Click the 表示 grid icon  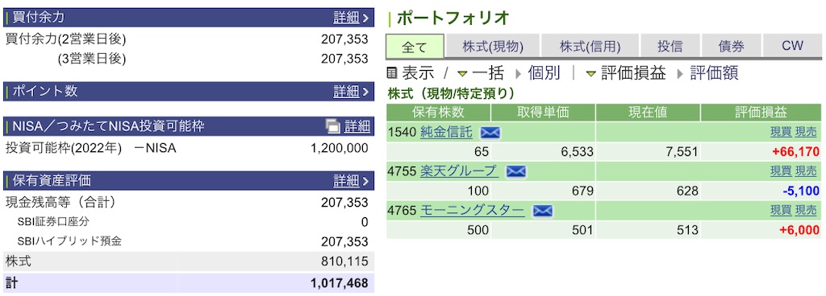[393, 73]
